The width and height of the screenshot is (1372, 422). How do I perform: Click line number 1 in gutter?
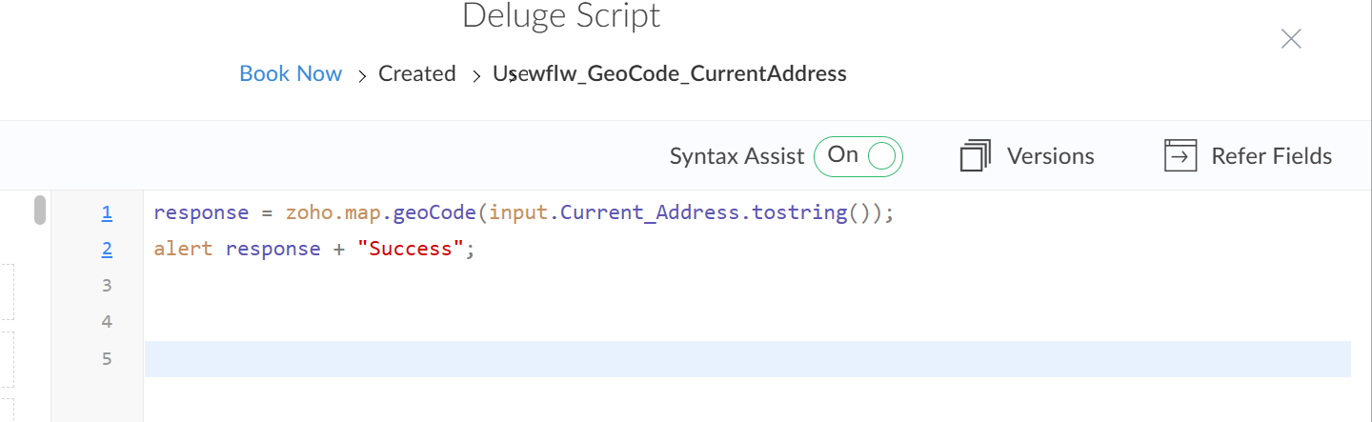coord(107,212)
